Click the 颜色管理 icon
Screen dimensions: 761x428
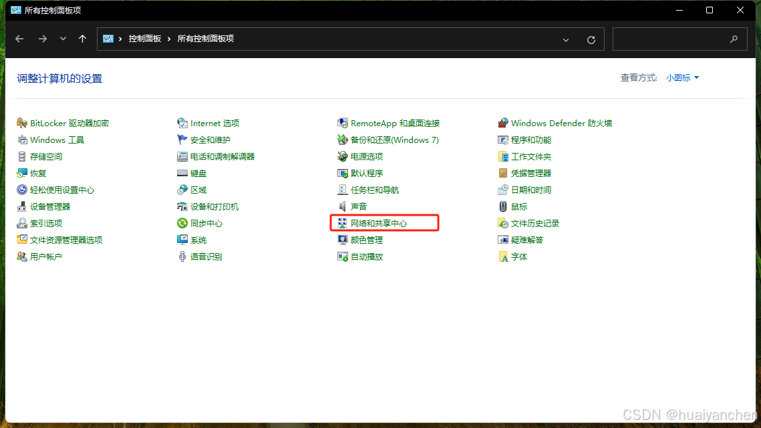tap(343, 240)
